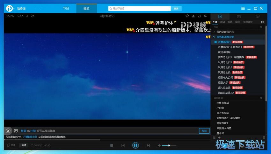Toggle the 弹 danmaku switch

click(x=8, y=131)
